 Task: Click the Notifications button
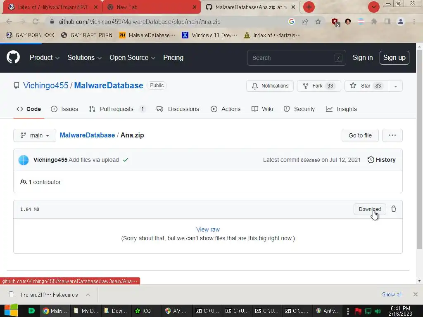pos(270,86)
